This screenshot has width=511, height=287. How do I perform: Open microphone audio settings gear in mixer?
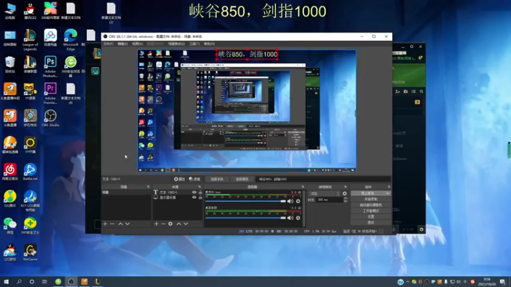tap(298, 201)
